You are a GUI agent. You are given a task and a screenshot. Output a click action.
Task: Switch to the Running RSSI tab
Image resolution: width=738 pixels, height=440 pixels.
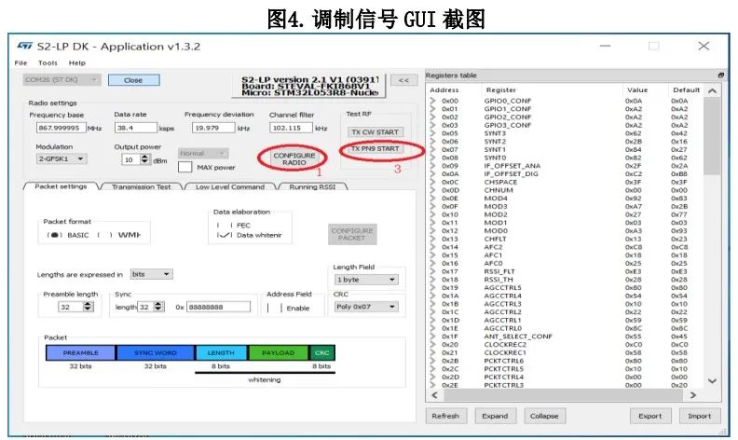312,187
